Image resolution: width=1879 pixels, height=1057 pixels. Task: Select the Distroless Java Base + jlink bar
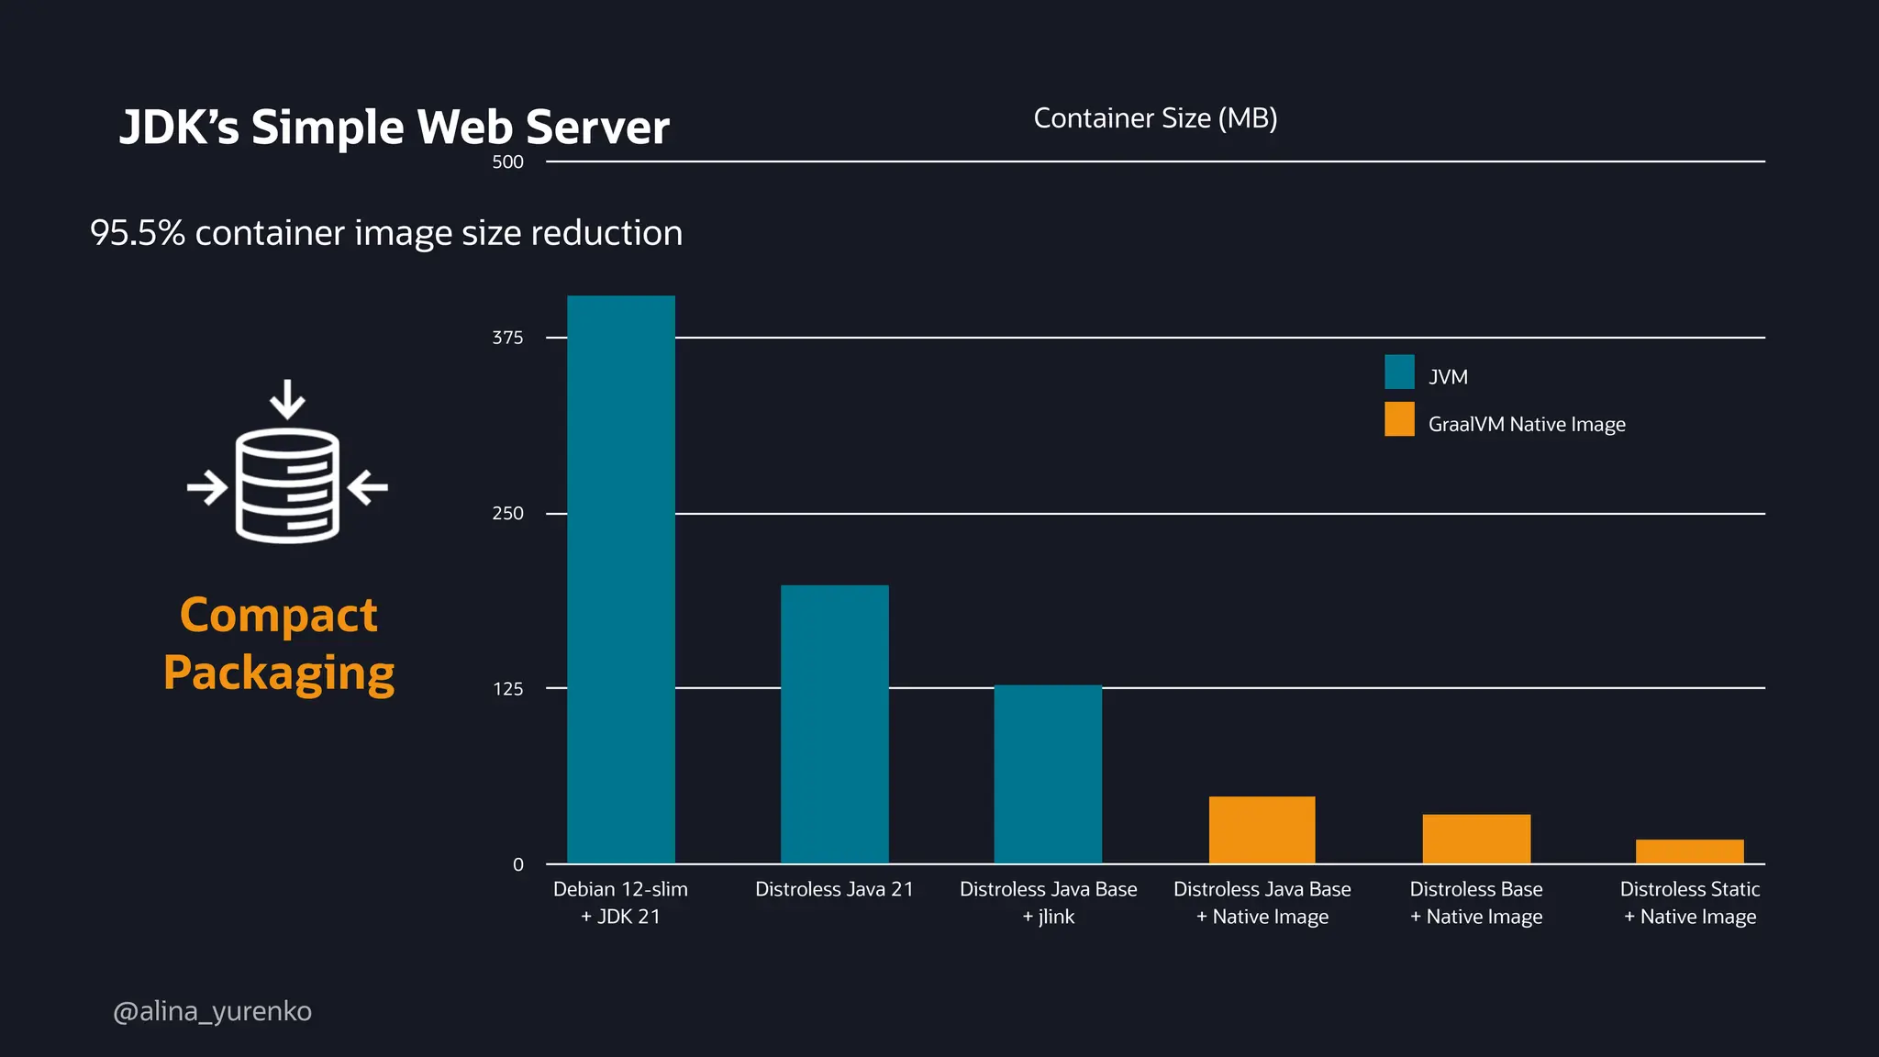[1048, 773]
